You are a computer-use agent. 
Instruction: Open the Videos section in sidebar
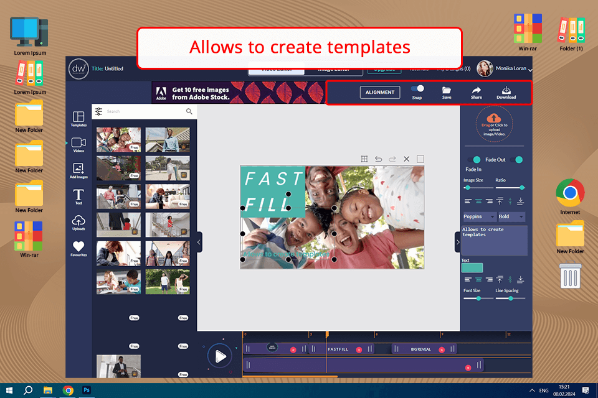tap(78, 145)
